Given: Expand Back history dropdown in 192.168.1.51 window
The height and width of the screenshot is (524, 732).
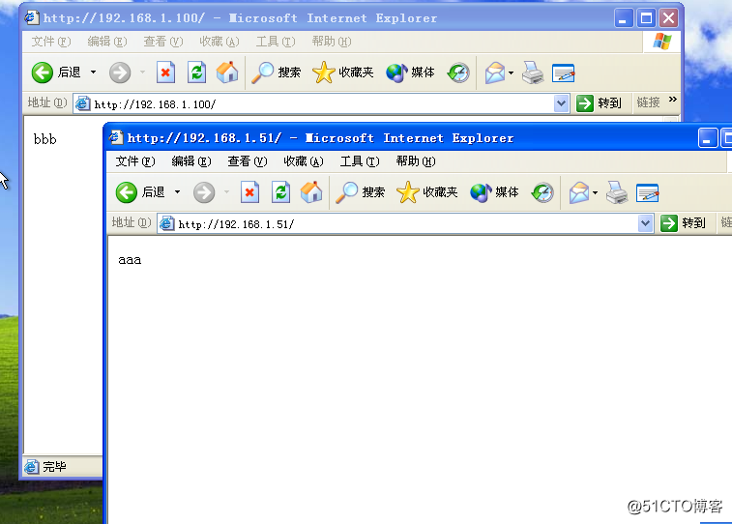Looking at the screenshot, I should (177, 192).
